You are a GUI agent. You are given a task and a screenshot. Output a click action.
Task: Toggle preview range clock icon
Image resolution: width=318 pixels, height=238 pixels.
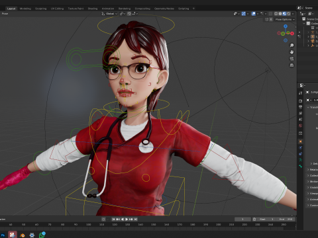tap(254, 219)
